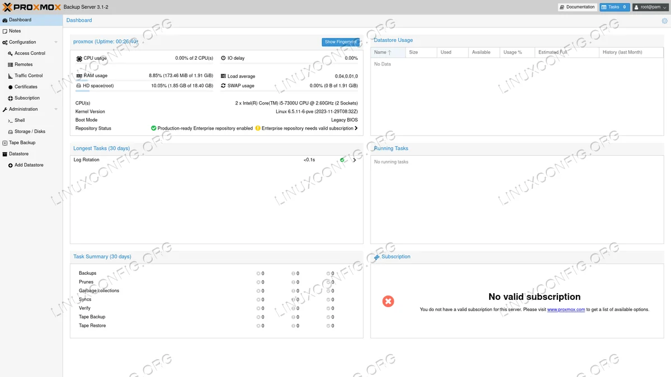This screenshot has width=671, height=377.
Task: Click the RAM usage memory icon
Action: pos(79,76)
